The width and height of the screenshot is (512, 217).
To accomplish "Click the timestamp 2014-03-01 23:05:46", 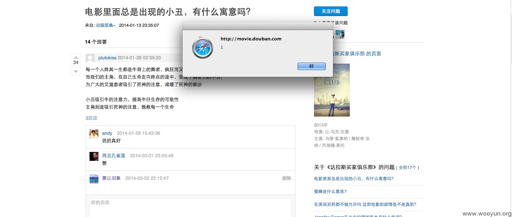I will tap(152, 156).
